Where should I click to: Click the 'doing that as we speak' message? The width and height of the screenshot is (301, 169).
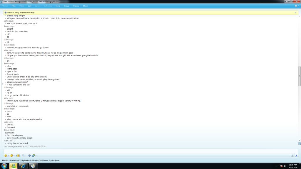click(18, 143)
